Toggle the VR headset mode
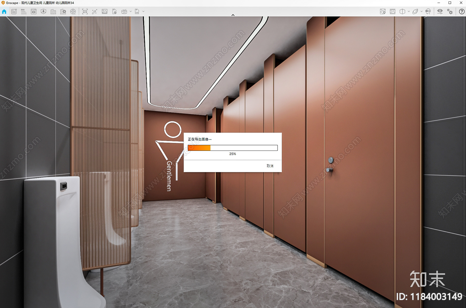Viewport: 466px width, 308px height. (x=428, y=12)
